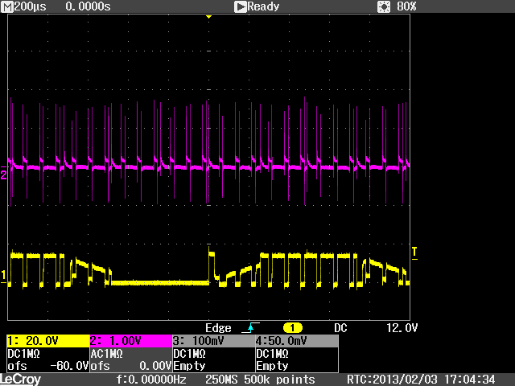Click channel 3 Empty label
This screenshot has width=515, height=386.
189,366
